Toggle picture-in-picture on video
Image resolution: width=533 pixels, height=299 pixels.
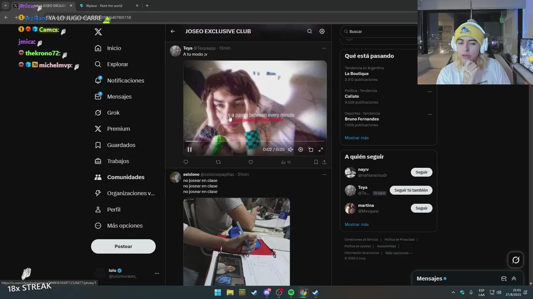pos(311,149)
